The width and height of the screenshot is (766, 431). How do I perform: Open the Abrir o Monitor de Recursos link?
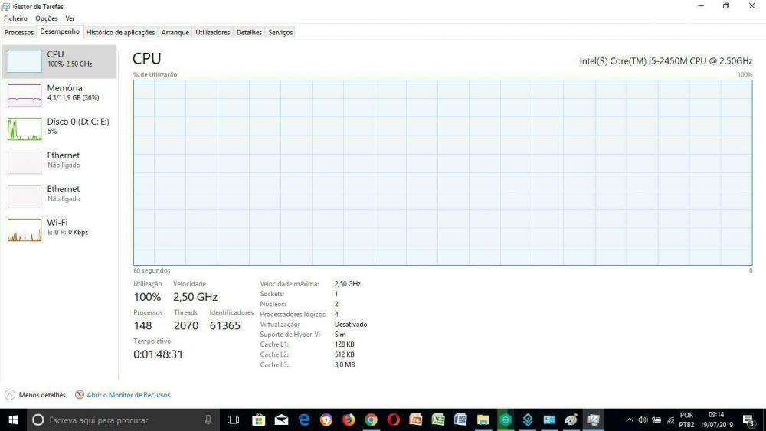tap(128, 395)
